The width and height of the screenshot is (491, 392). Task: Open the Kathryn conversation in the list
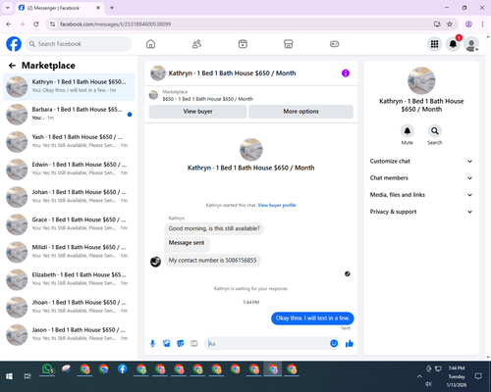point(69,87)
